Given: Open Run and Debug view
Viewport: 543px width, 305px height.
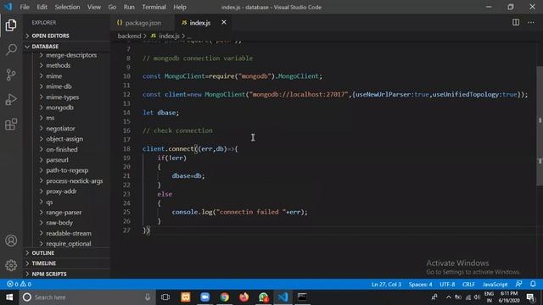Looking at the screenshot, I should point(11,100).
